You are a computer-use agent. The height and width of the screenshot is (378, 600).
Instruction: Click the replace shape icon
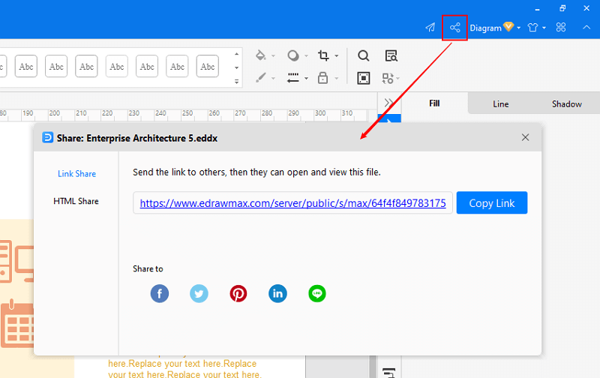[x=388, y=79]
